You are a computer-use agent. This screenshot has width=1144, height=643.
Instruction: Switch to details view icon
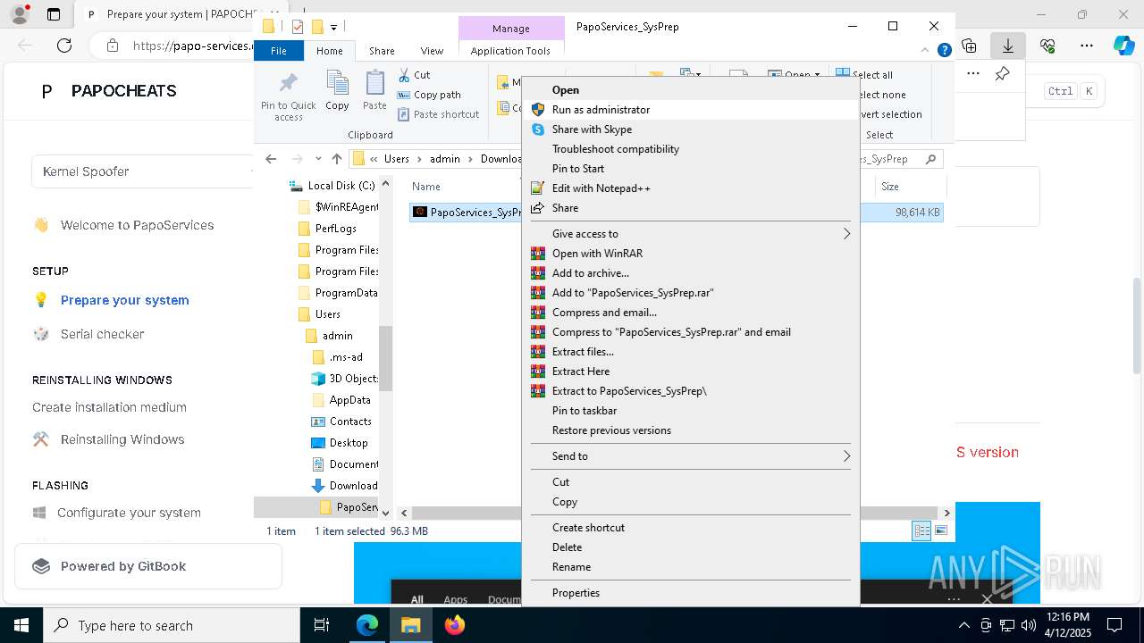coord(921,530)
